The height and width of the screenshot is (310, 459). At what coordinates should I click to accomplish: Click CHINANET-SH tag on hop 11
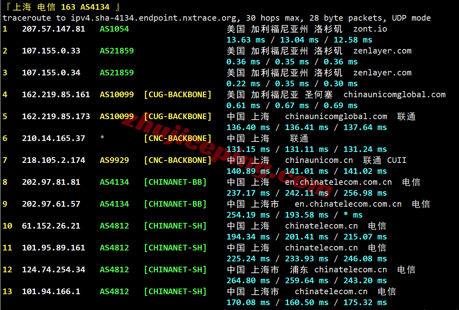point(175,248)
